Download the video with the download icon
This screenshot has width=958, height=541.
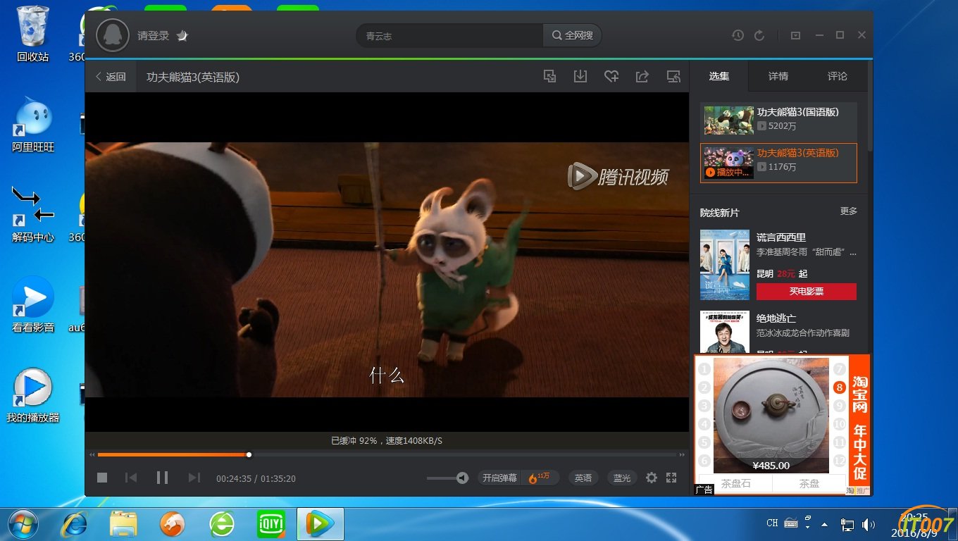tap(580, 76)
